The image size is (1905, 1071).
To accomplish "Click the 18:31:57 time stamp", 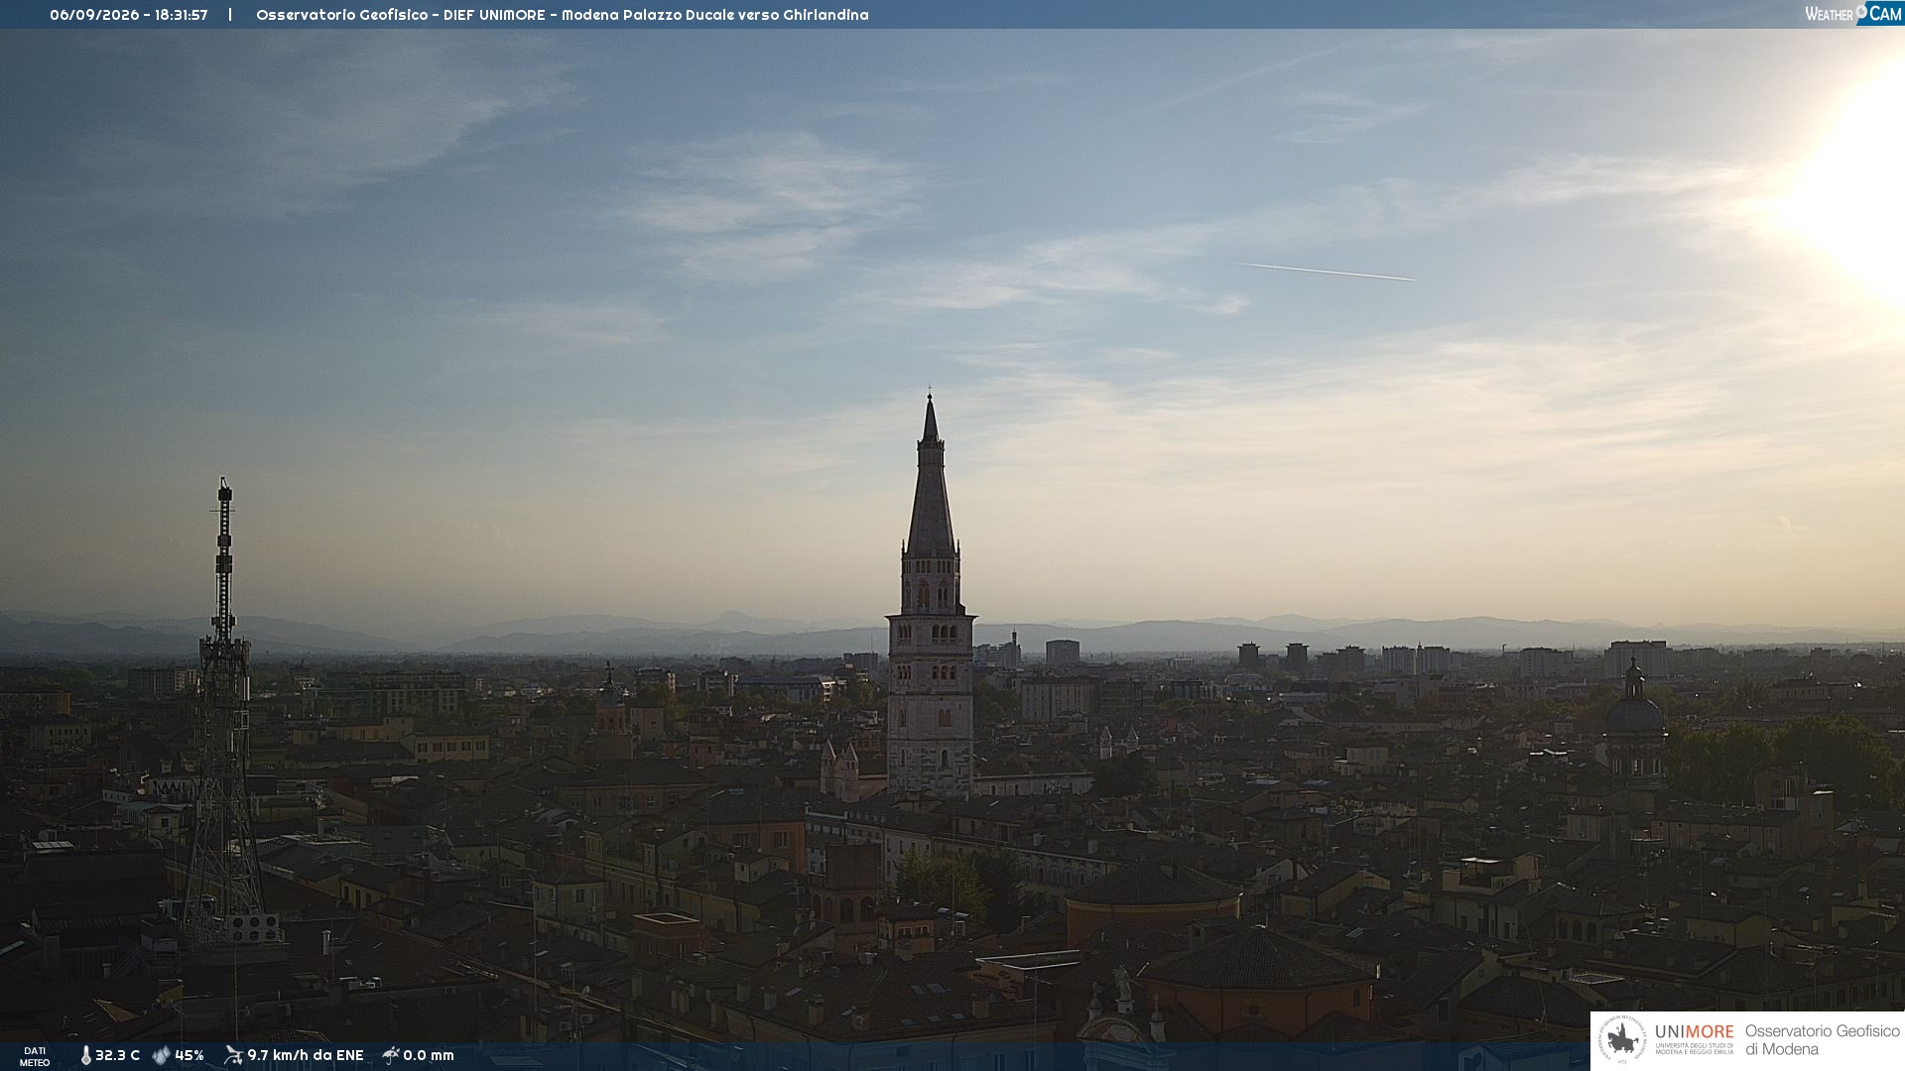I will point(182,15).
